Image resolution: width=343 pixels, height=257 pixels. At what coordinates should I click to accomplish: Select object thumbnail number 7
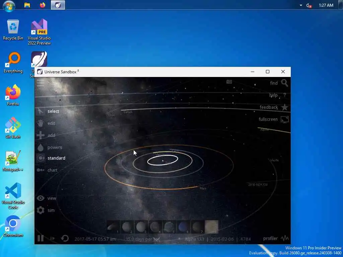point(197,227)
